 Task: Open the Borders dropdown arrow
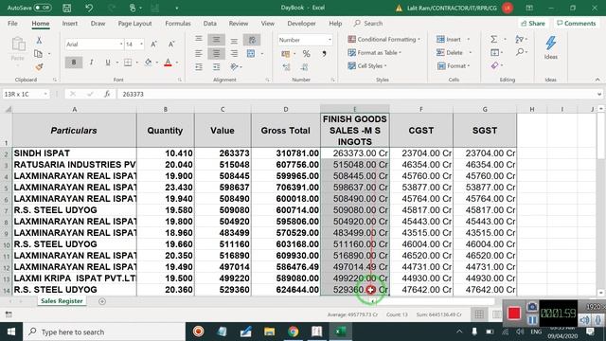(x=136, y=63)
